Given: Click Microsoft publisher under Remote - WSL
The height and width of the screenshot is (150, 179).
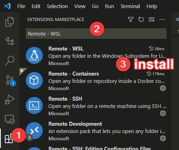Looking at the screenshot, I should coord(59,63).
